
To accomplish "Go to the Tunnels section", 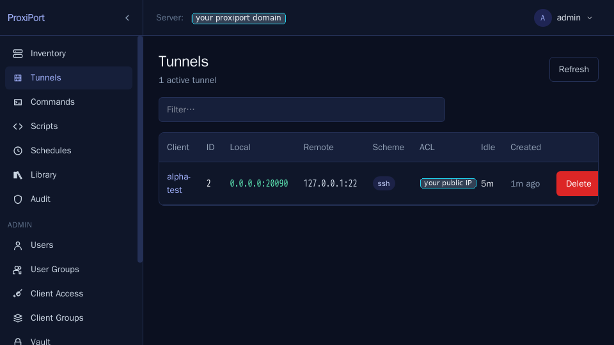I will point(68,78).
